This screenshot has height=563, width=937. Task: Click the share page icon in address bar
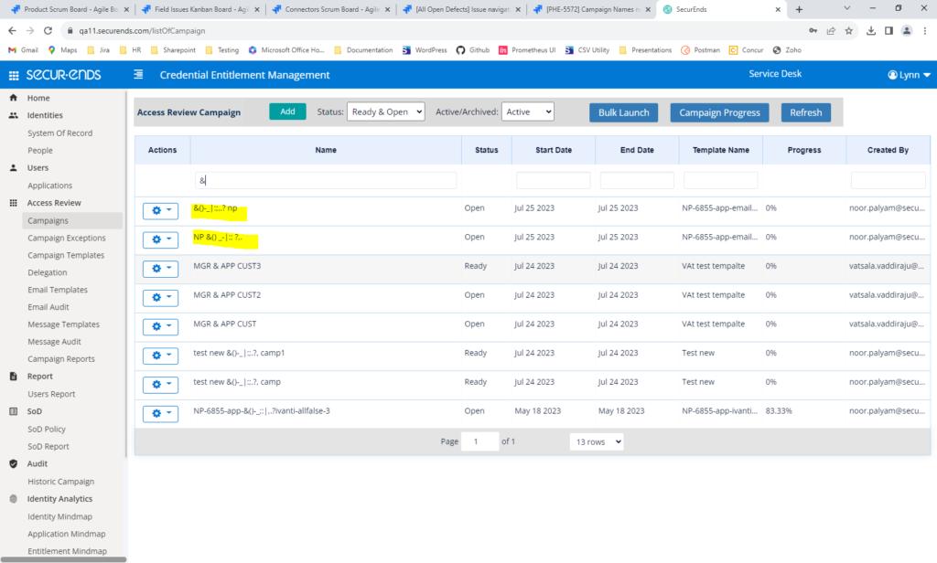click(831, 30)
